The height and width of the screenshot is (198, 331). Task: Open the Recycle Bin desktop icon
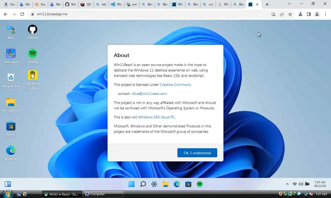point(11,80)
